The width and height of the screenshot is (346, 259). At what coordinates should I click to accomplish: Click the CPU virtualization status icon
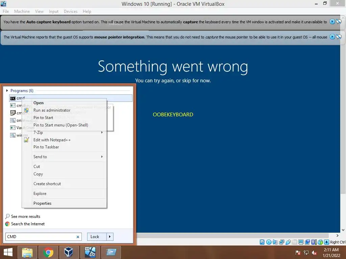pos(314,242)
